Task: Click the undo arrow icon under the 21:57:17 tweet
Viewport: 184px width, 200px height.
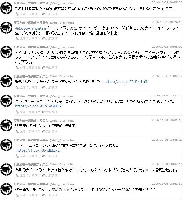Action: [44, 87]
